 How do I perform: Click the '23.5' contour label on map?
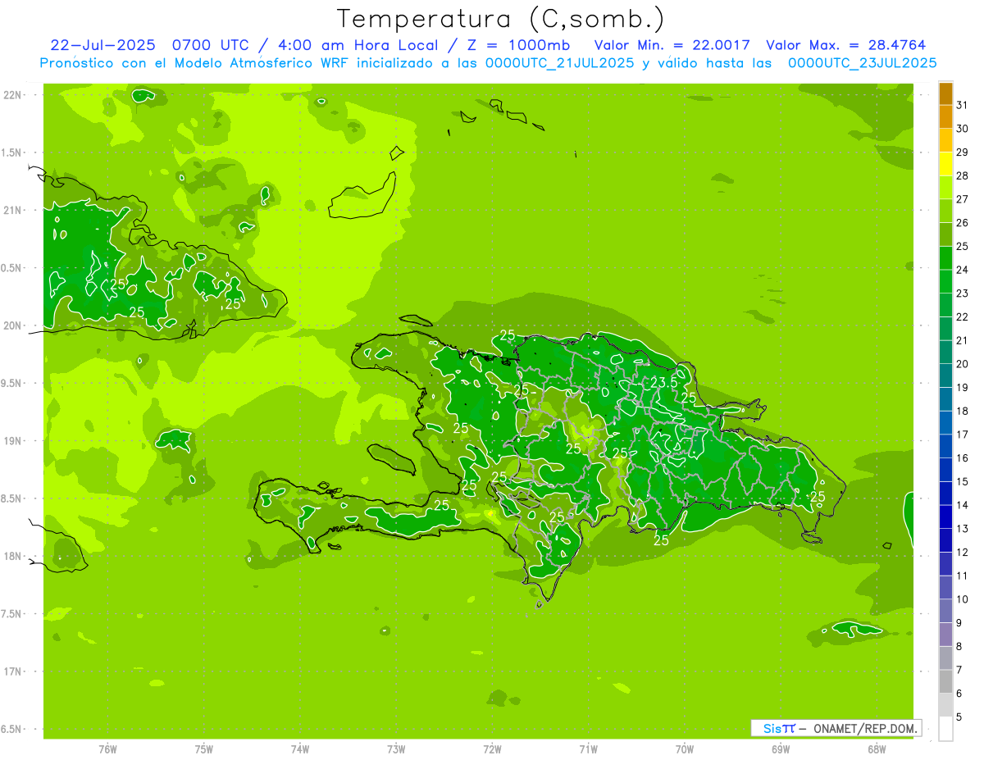pos(663,383)
